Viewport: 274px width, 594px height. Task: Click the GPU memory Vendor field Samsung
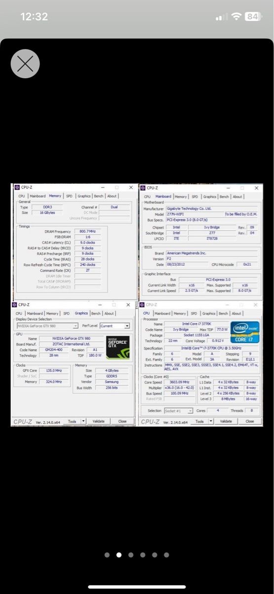pos(112,382)
